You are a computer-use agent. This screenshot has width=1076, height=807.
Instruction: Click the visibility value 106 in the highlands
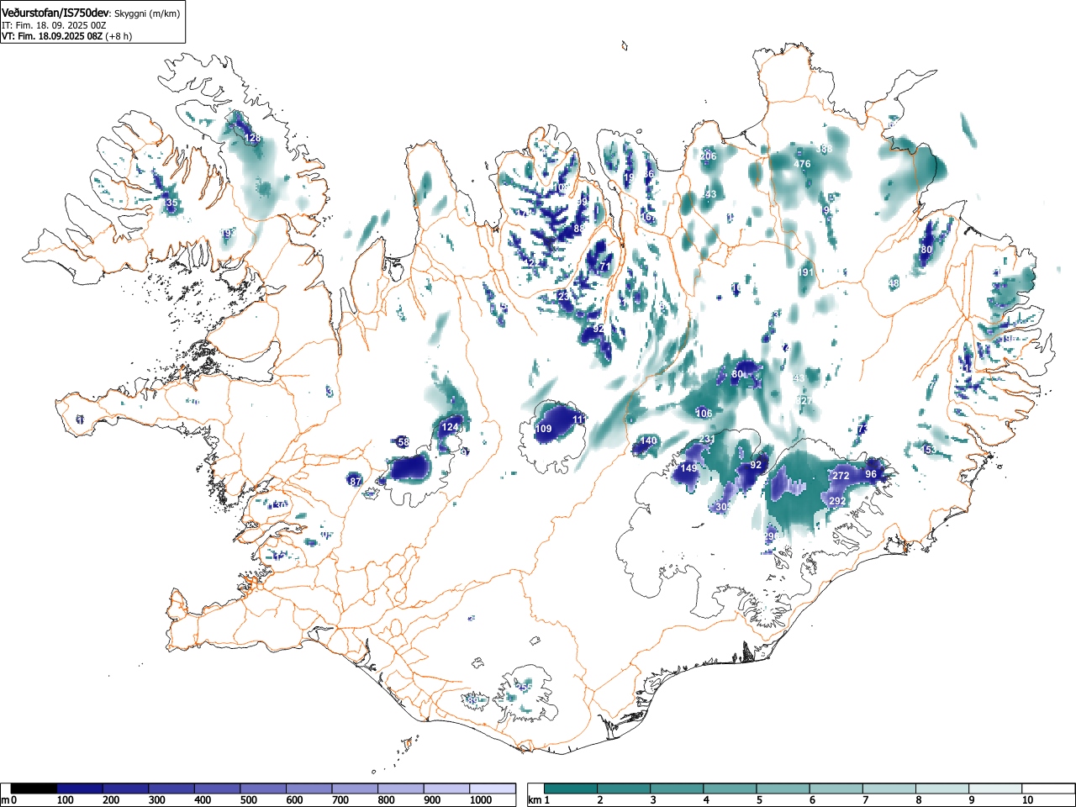tap(704, 413)
